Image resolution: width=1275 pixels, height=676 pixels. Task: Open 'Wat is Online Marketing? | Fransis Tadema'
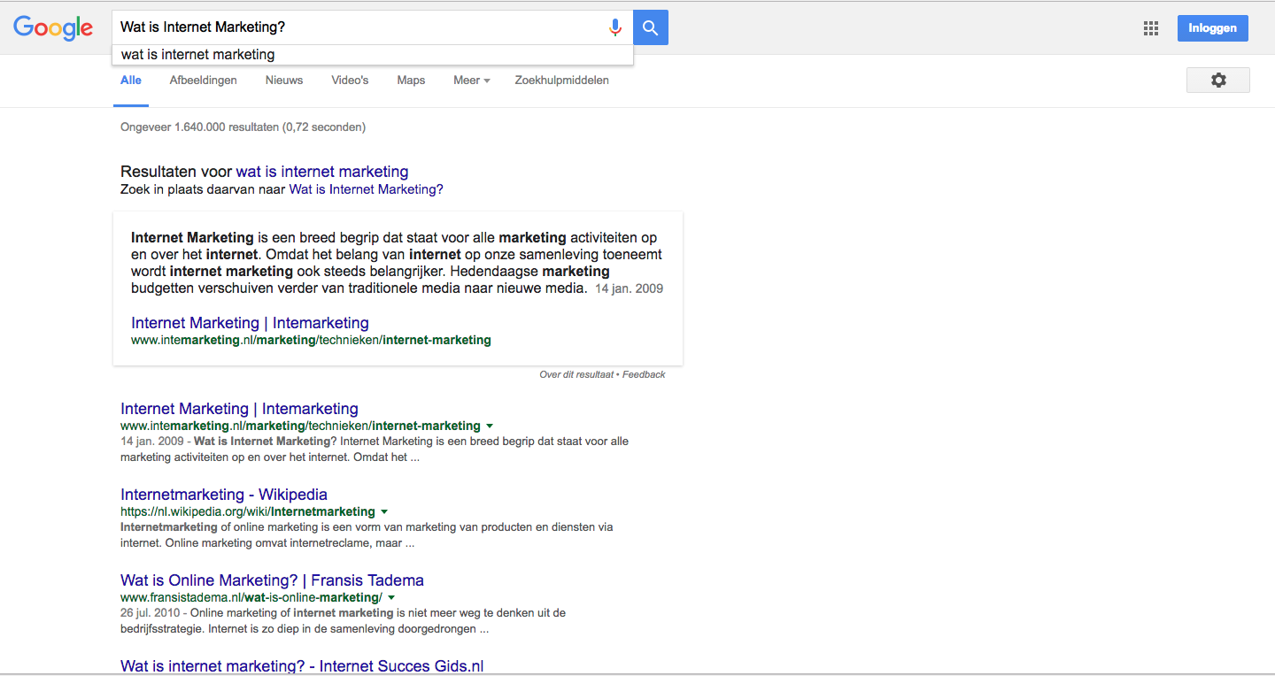pos(272,580)
